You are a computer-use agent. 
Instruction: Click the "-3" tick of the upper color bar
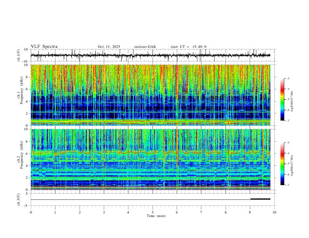click(288, 79)
